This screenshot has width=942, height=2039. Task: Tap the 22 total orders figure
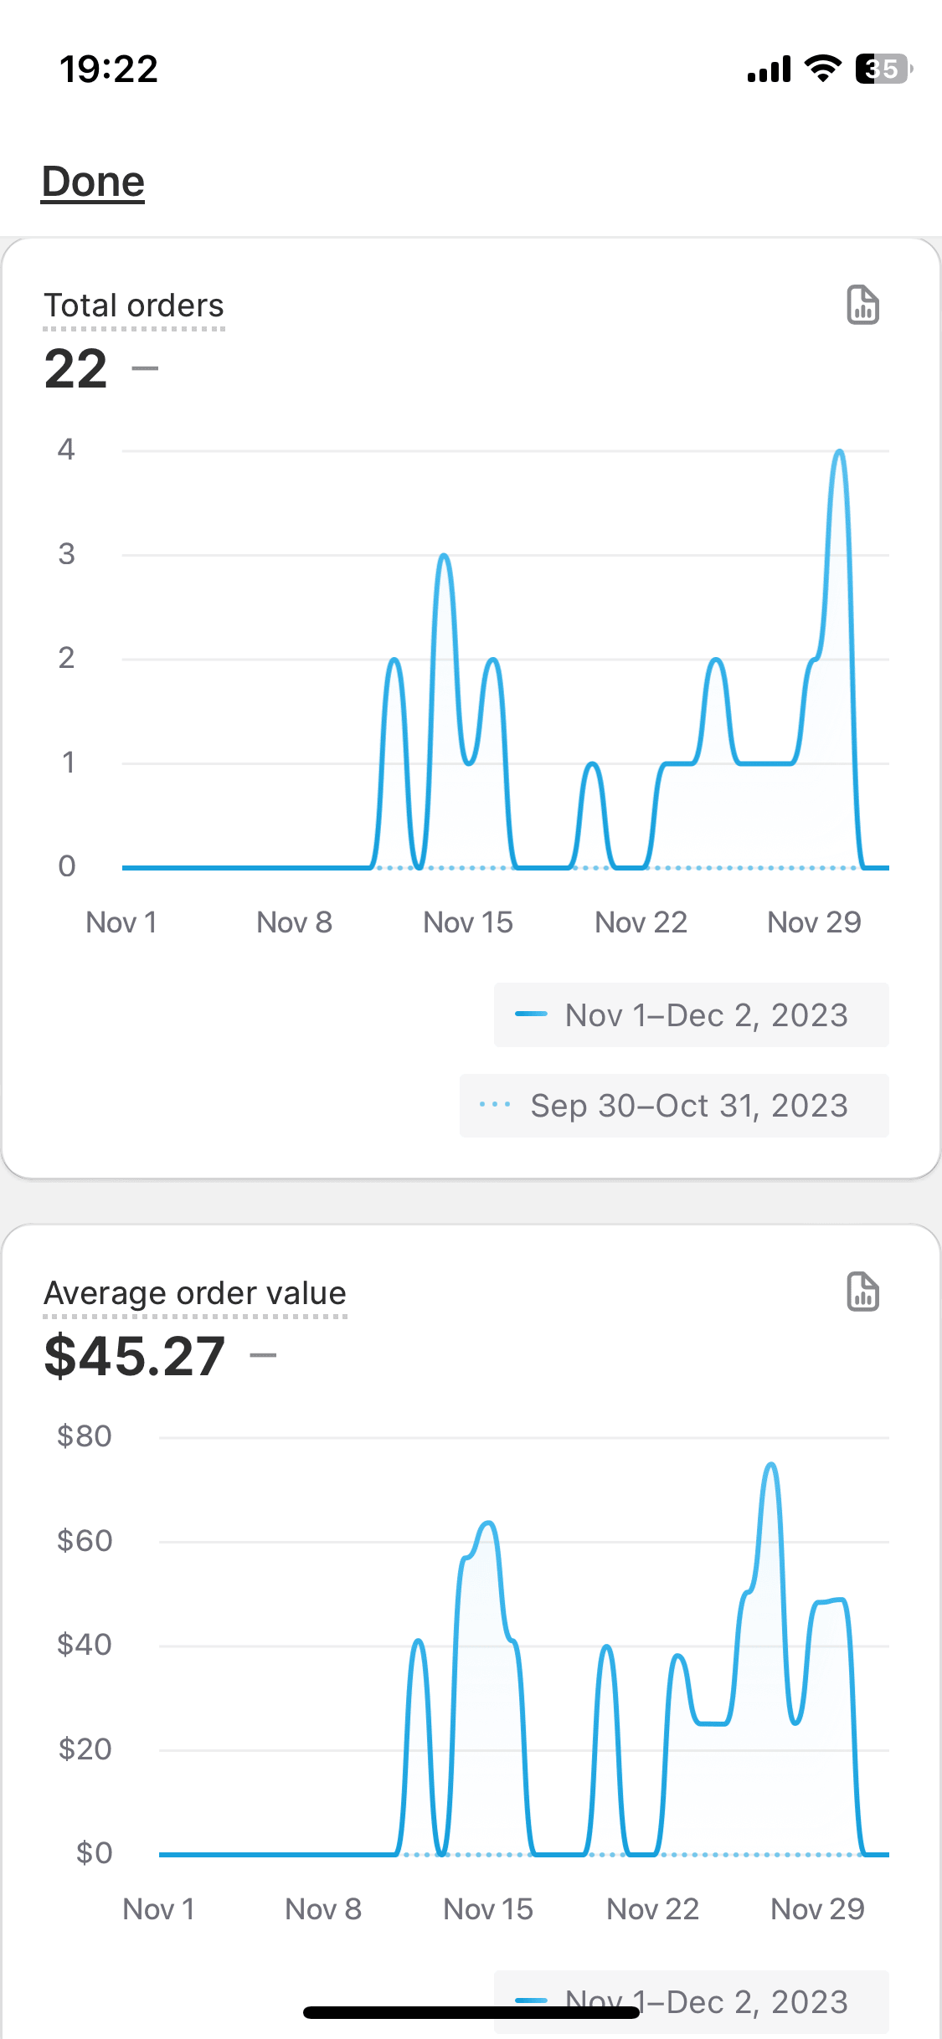(76, 368)
